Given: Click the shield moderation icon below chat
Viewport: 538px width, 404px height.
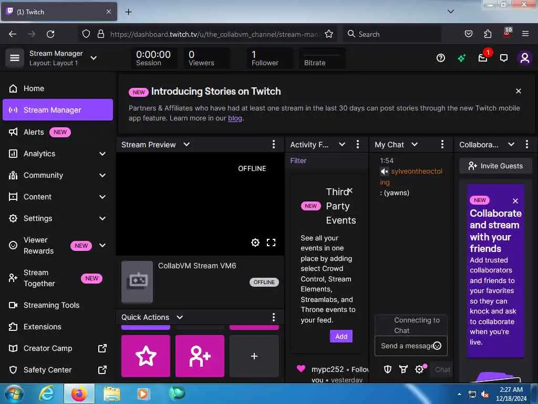Looking at the screenshot, I should (x=388, y=369).
